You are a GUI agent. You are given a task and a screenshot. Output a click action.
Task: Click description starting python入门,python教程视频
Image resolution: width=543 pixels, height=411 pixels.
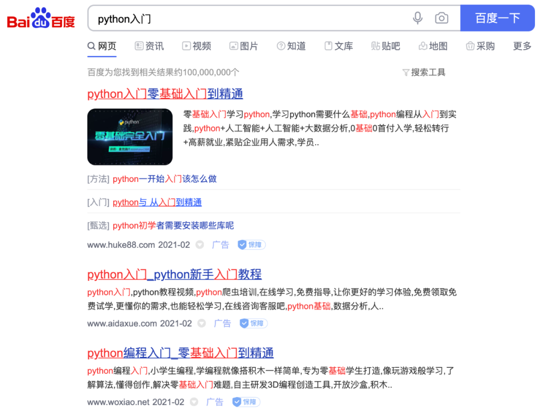click(272, 299)
